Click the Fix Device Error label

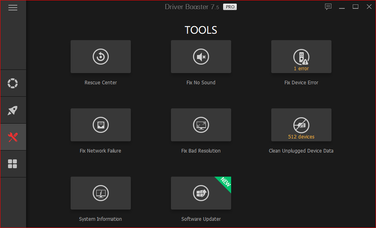pyautogui.click(x=301, y=82)
